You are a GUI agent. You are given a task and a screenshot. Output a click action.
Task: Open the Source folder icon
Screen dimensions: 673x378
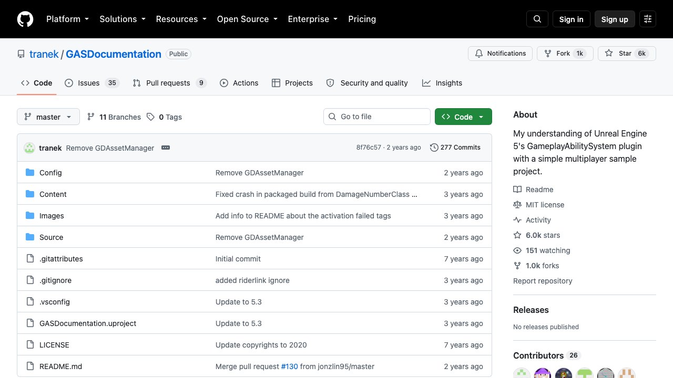pos(30,237)
